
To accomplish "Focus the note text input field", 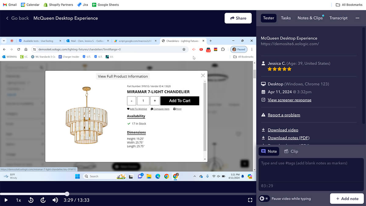I will (x=311, y=170).
